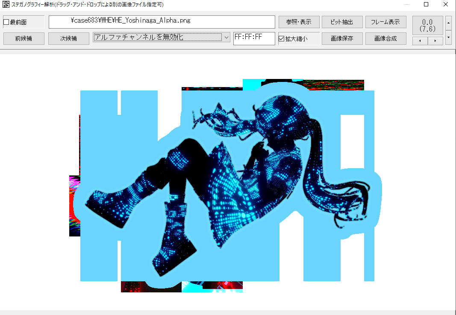Image resolution: width=456 pixels, height=315 pixels.
Task: Close the steganography analysis window
Action: pyautogui.click(x=446, y=4)
